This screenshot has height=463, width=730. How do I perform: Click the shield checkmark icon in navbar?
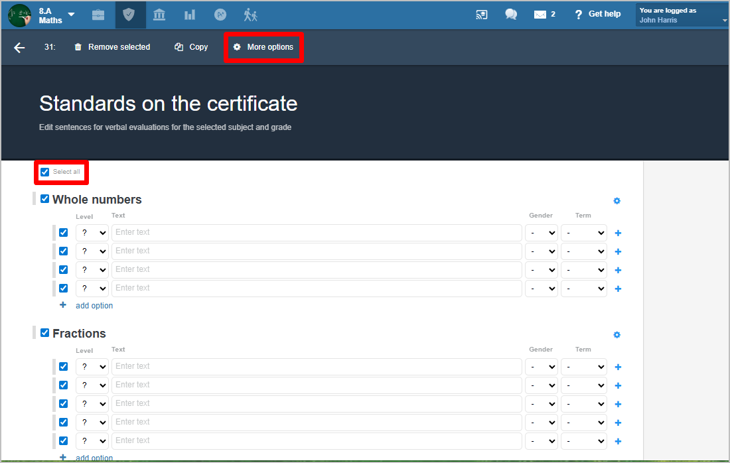pyautogui.click(x=130, y=15)
